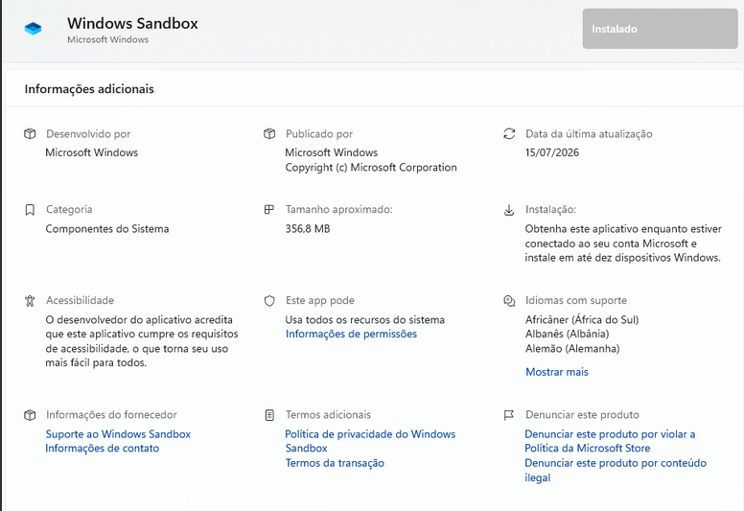Click Africâner (África do Sul) language entry

582,319
